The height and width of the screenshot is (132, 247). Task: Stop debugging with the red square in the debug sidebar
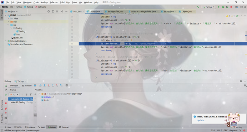(6, 103)
